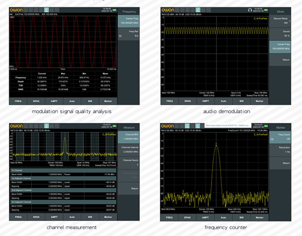Click OWON logo on modulation signal quality screen
The height and width of the screenshot is (236, 302).
coord(16,10)
